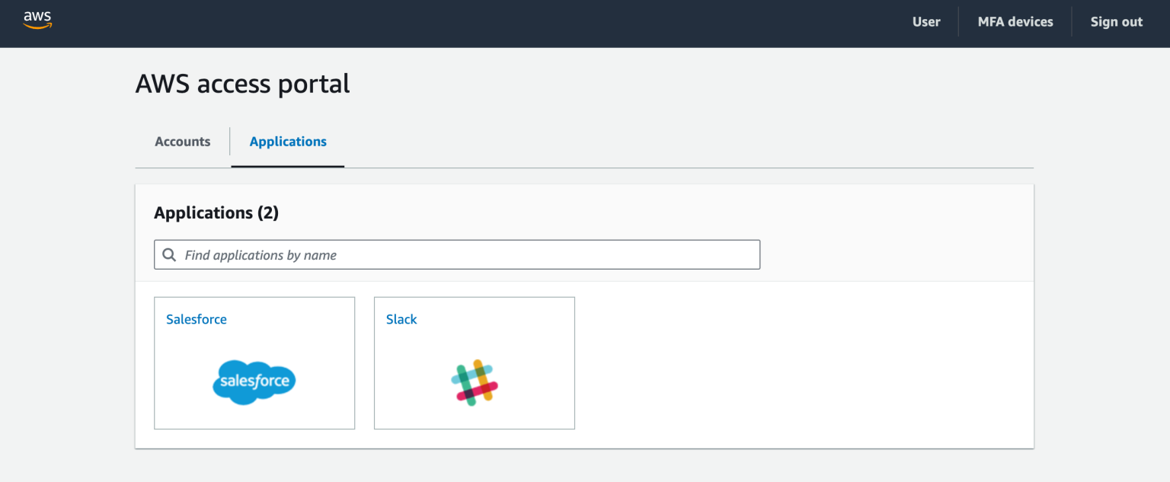The height and width of the screenshot is (482, 1170).
Task: Click the Slack link label
Action: [401, 319]
